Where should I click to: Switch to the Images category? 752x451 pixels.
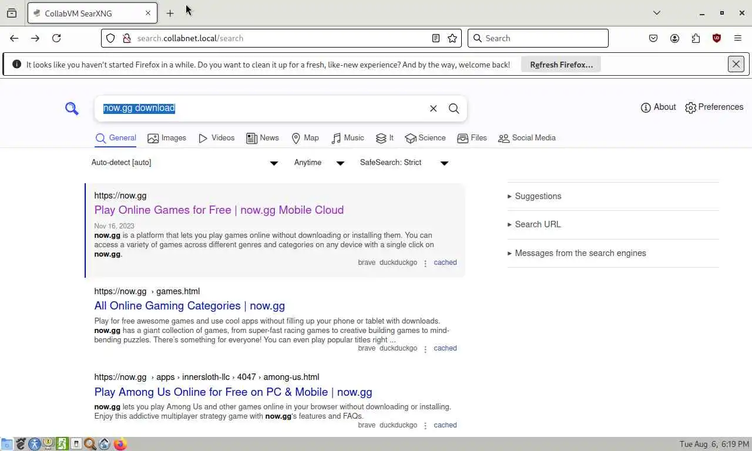[x=167, y=138]
